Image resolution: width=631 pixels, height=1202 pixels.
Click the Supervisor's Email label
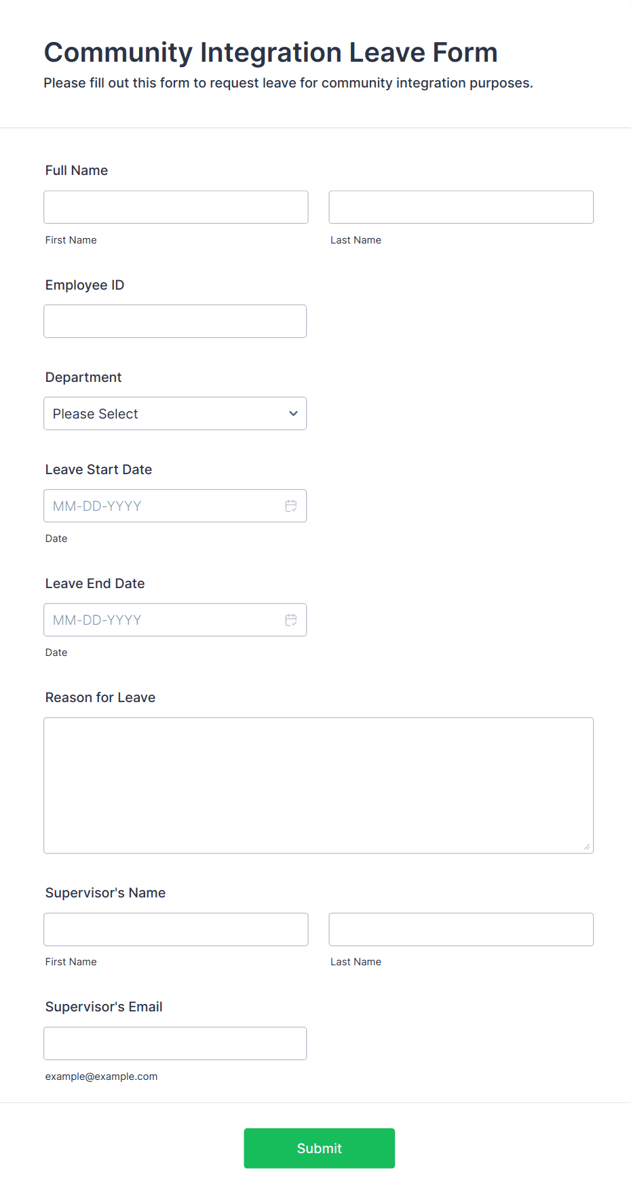tap(104, 1007)
